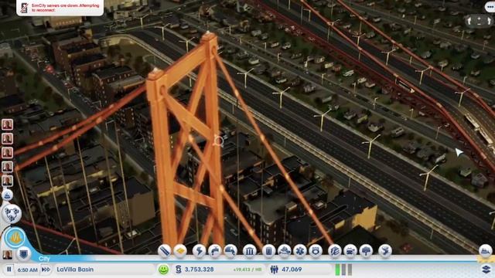Click the green demand bar

pyautogui.click(x=337, y=270)
